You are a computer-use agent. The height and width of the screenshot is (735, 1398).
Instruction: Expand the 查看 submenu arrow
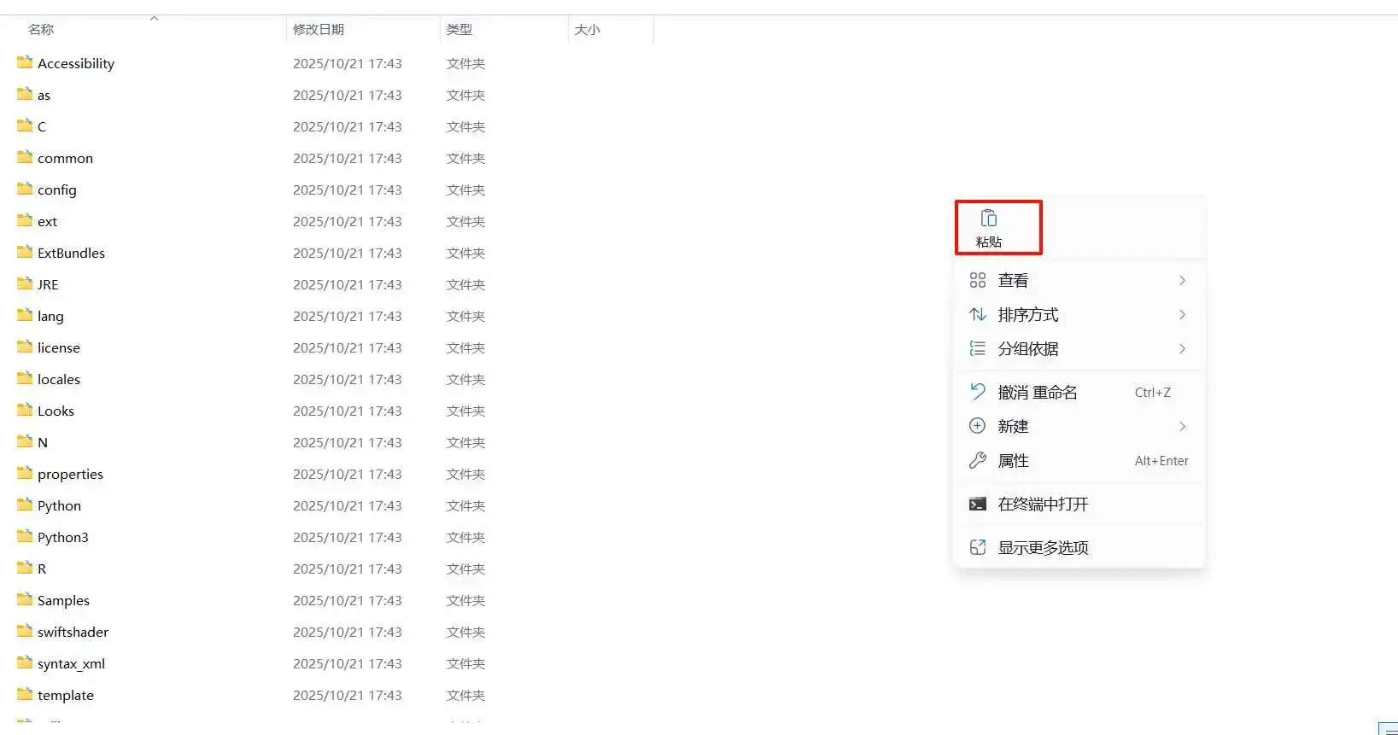point(1182,281)
